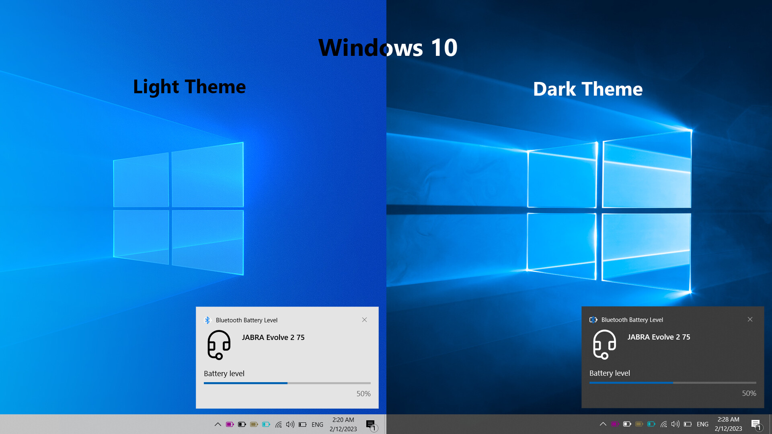The image size is (772, 434).
Task: Dismiss the light theme battery notification
Action: pyautogui.click(x=364, y=319)
